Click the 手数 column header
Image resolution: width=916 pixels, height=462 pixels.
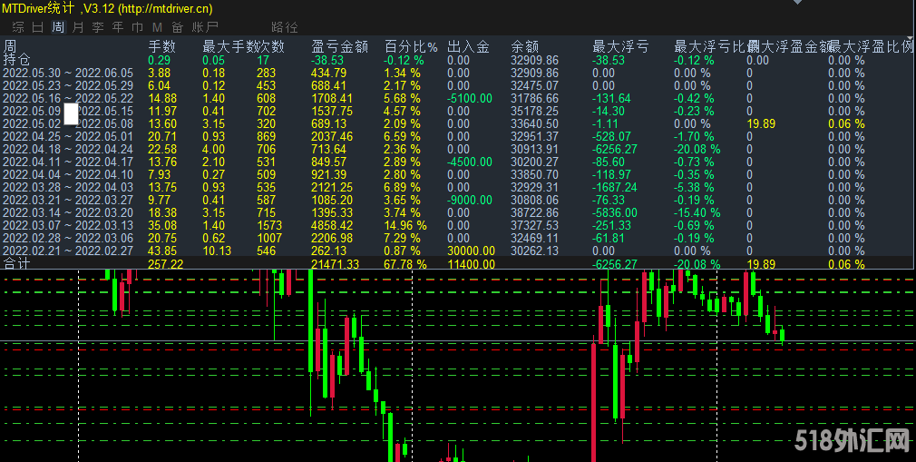click(161, 46)
